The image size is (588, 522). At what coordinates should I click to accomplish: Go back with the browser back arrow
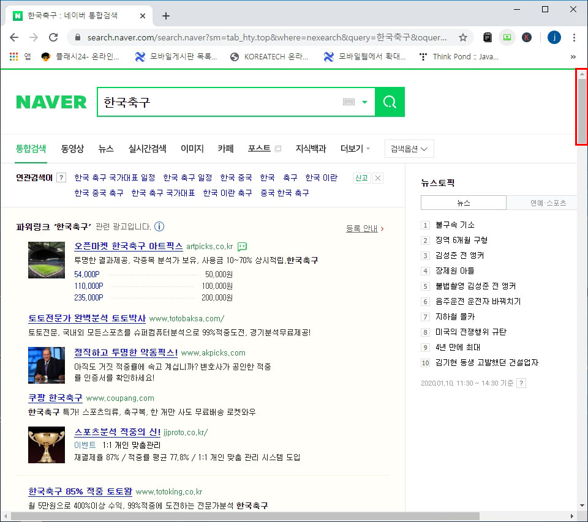coord(14,37)
